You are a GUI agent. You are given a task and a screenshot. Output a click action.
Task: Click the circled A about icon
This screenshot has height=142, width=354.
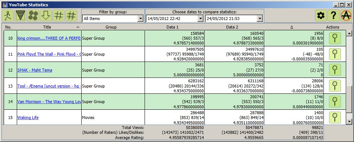pyautogui.click(x=346, y=16)
